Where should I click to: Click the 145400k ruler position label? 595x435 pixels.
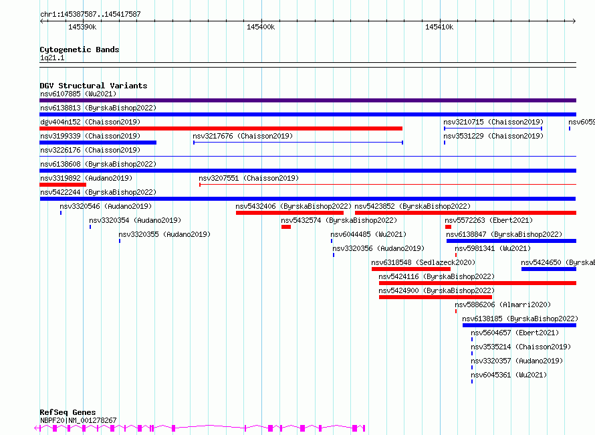tap(261, 27)
